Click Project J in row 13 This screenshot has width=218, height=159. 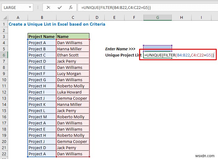[x=42, y=98]
